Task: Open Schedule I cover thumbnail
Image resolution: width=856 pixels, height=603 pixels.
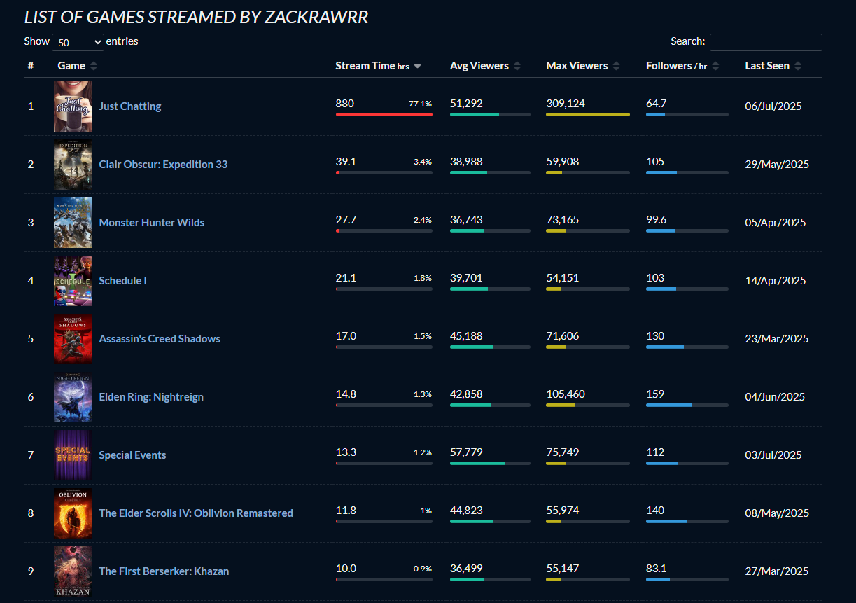Action: 73,281
